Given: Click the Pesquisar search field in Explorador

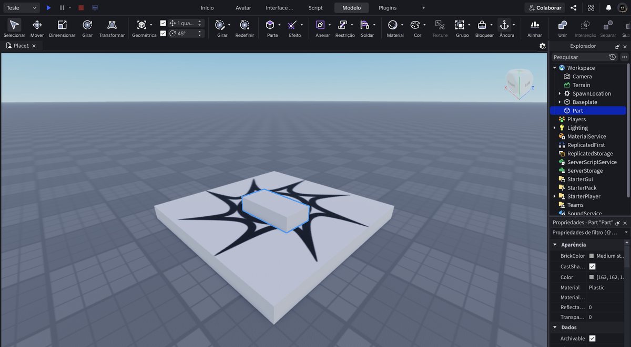Looking at the screenshot, I should [x=580, y=57].
